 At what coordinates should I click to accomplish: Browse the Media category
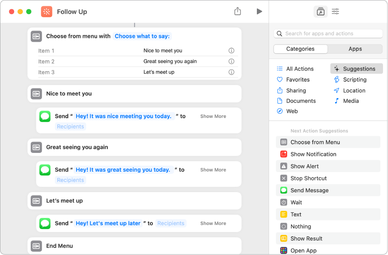(x=351, y=100)
